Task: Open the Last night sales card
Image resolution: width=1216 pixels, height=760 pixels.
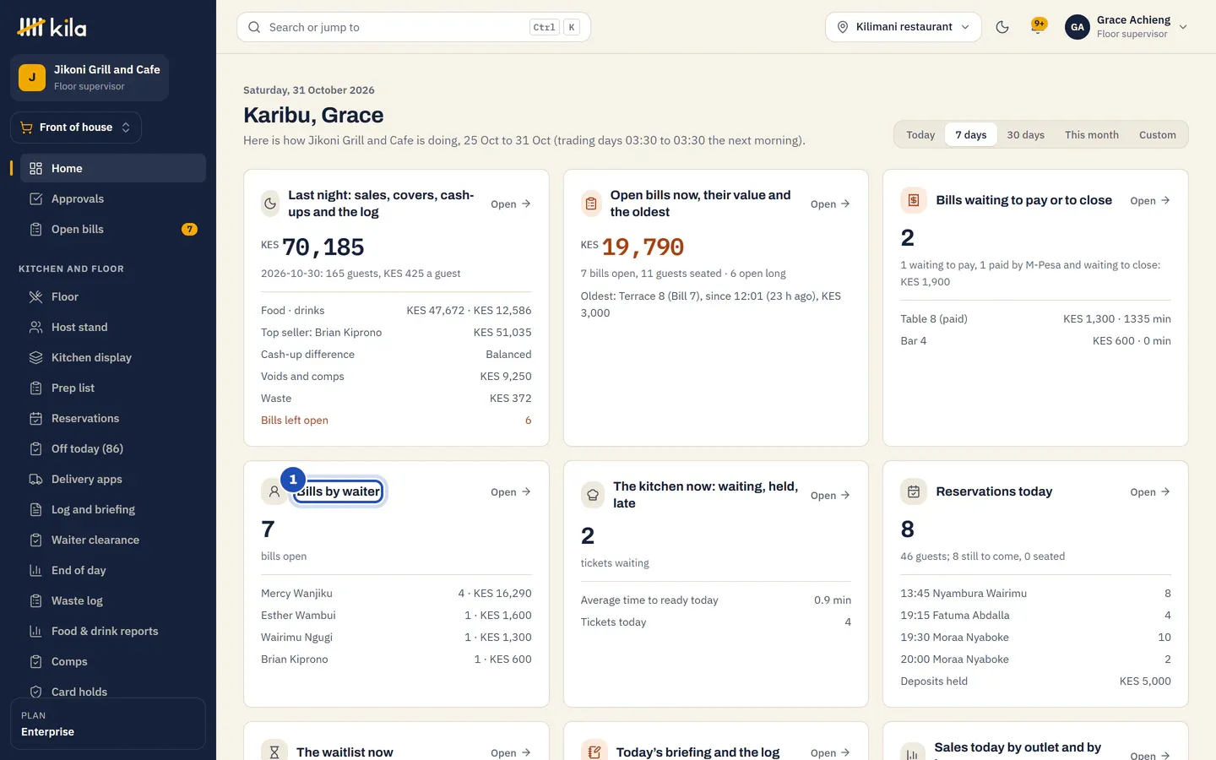Action: 511,204
